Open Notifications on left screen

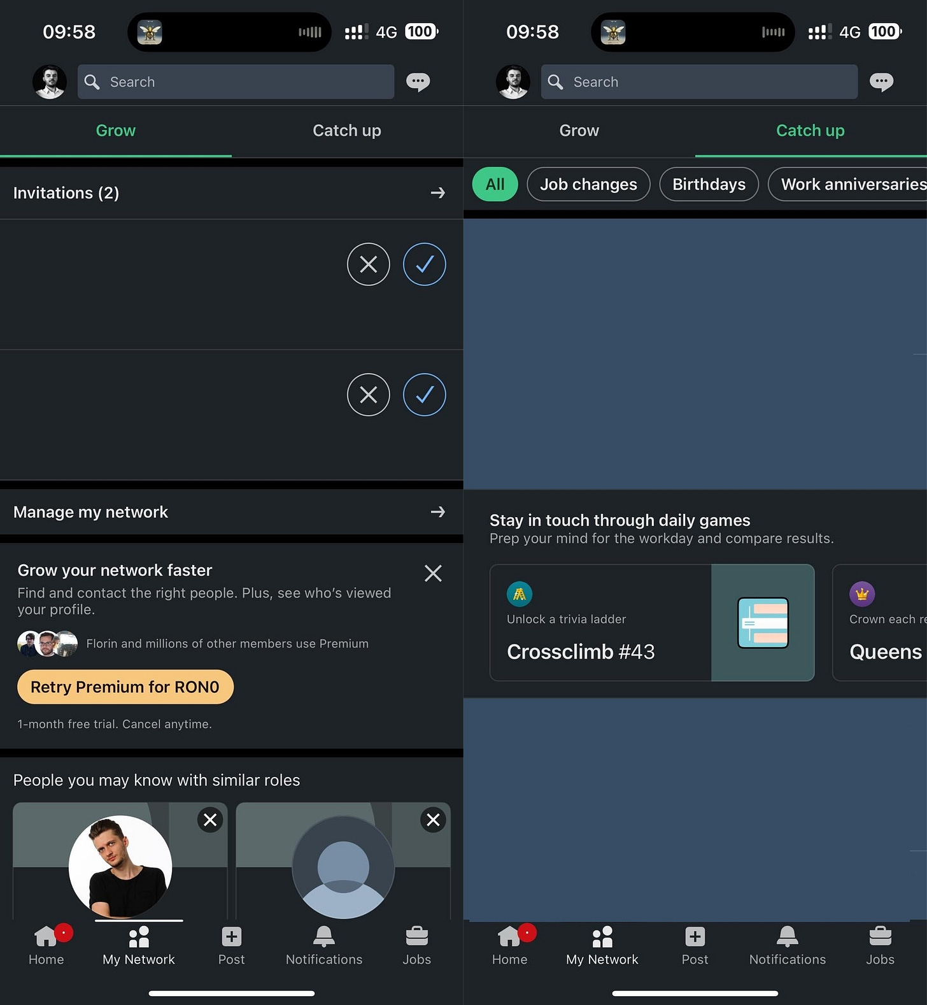pyautogui.click(x=324, y=946)
